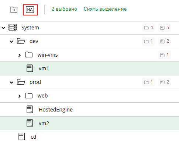Select the HostedEngine row

(x=89, y=110)
